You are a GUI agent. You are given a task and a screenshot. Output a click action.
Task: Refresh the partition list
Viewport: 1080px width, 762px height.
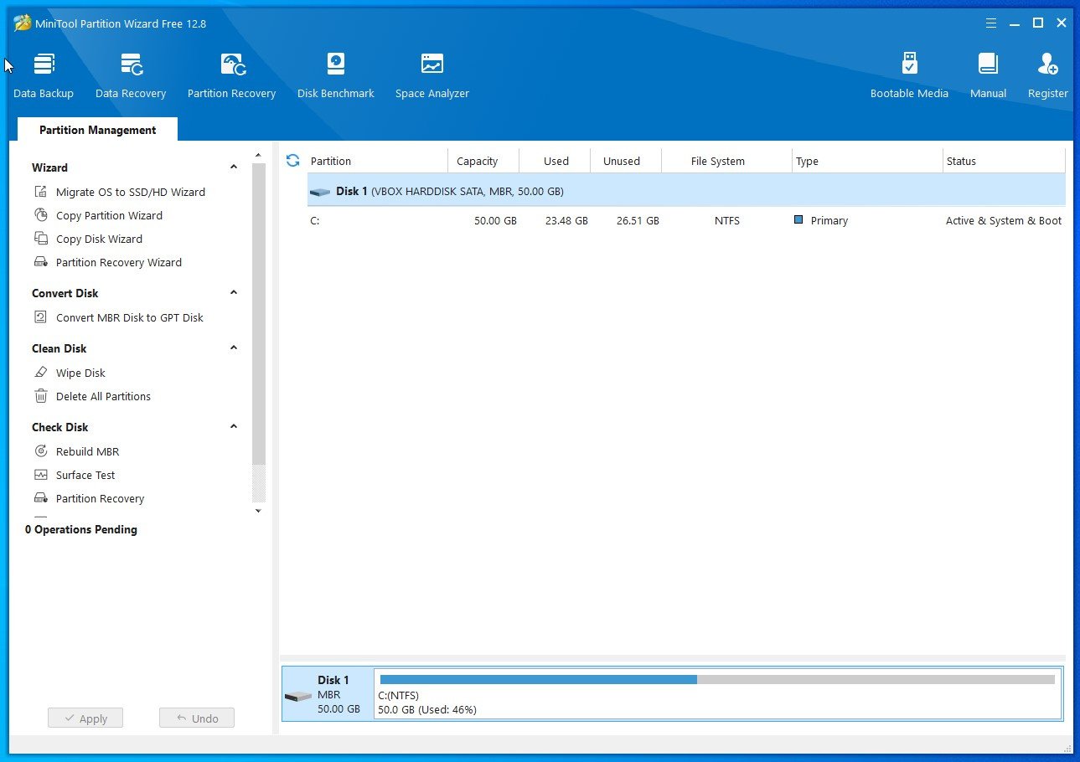tap(292, 160)
